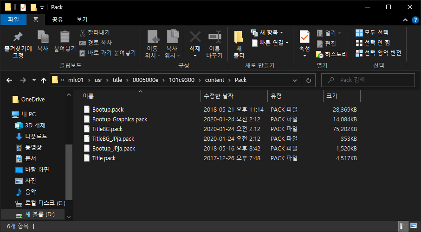Open the 삭제 dropdown arrow
The image size is (421, 232).
pos(195,56)
